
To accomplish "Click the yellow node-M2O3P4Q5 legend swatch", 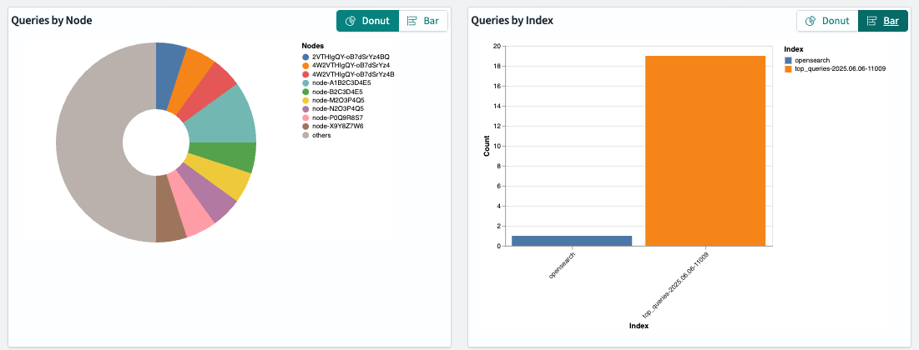I will (x=305, y=100).
